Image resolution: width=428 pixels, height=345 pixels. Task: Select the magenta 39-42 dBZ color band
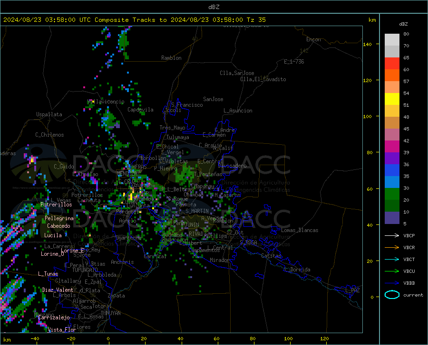pos(392,147)
